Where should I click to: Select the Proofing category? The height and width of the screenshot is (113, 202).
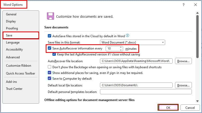click(x=12, y=28)
